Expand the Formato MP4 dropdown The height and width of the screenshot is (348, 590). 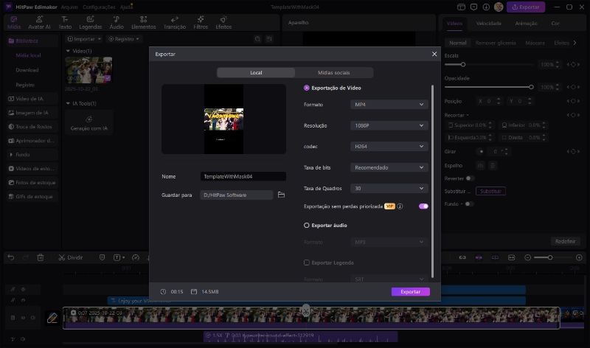coord(389,105)
